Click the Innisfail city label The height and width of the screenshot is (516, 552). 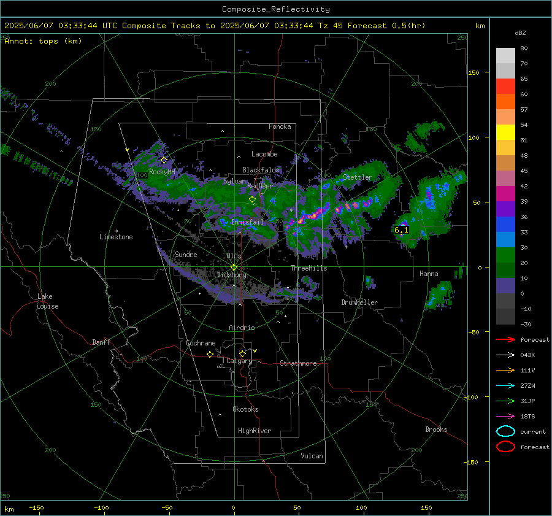coord(247,222)
